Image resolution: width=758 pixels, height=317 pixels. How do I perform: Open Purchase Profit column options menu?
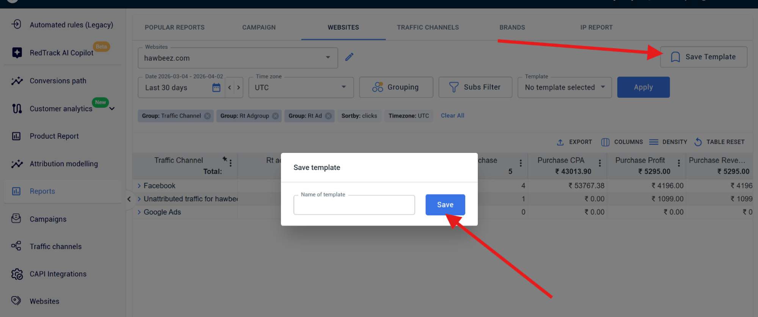[679, 163]
